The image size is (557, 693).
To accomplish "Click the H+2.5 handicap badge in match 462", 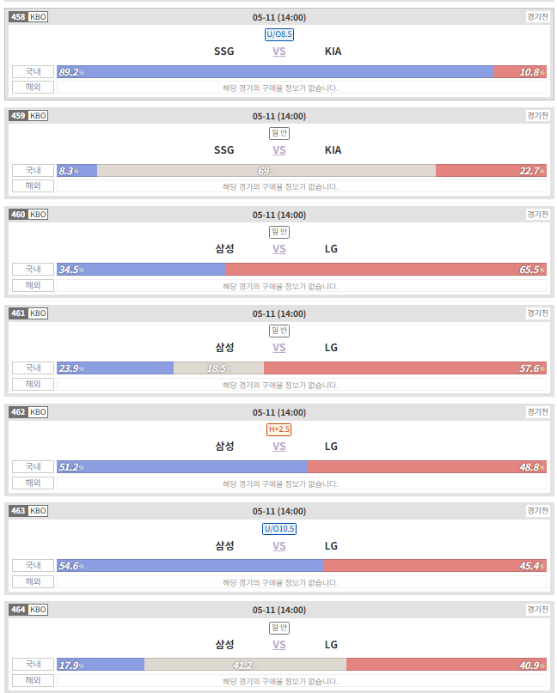I will [278, 429].
